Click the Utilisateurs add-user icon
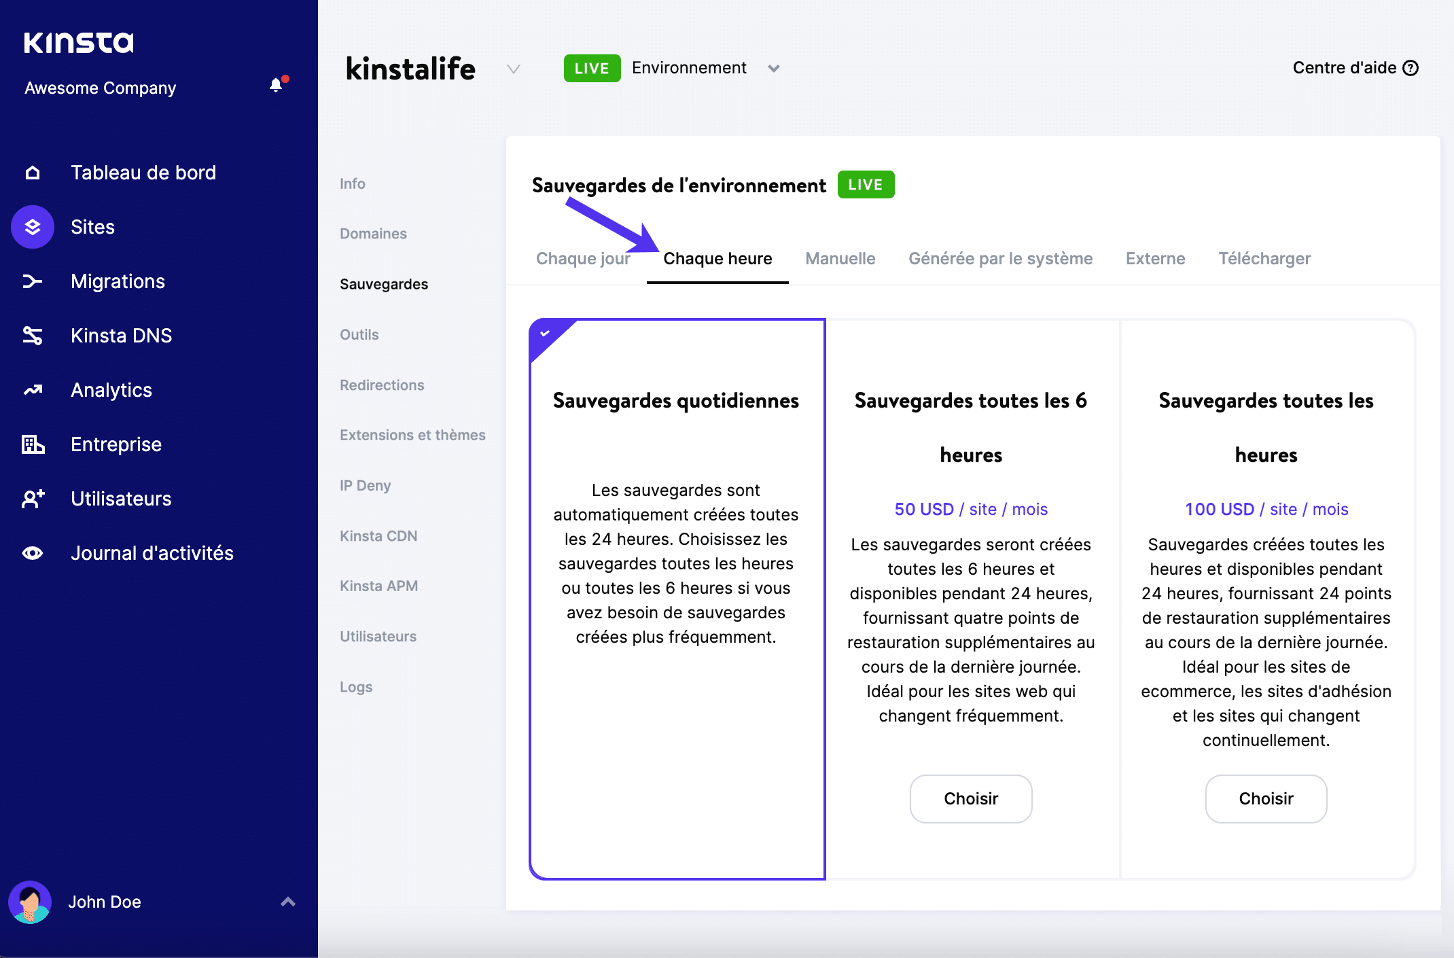The image size is (1454, 958). (33, 499)
